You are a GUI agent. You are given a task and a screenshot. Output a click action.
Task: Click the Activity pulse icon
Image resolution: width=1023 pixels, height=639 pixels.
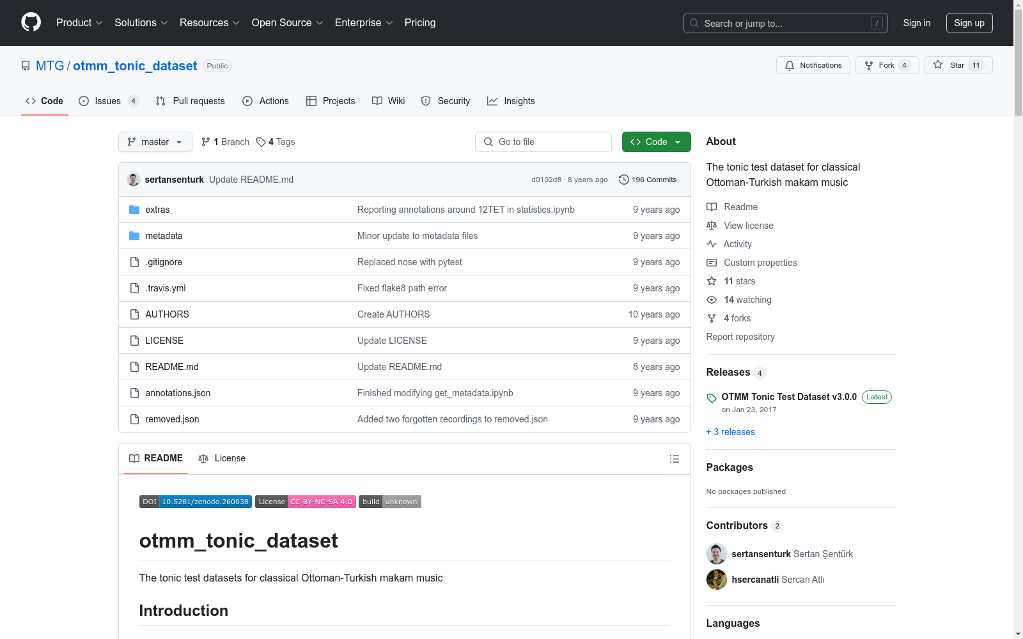pyautogui.click(x=712, y=244)
